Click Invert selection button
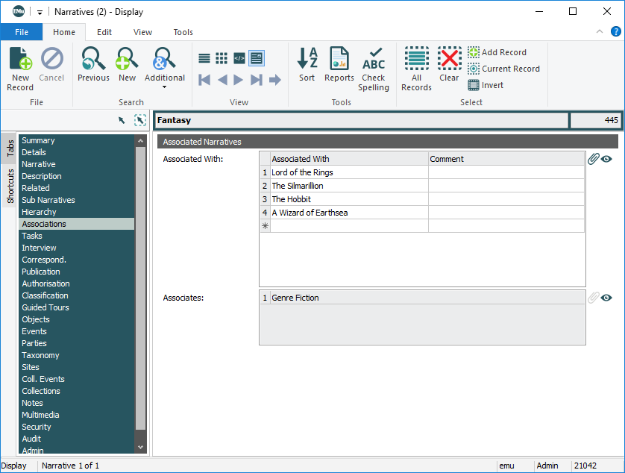 pyautogui.click(x=486, y=85)
